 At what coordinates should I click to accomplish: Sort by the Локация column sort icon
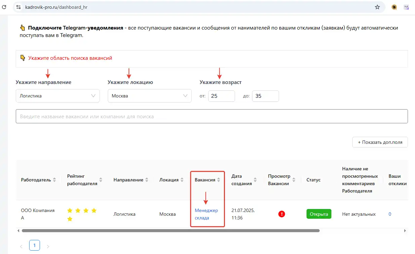(x=182, y=180)
